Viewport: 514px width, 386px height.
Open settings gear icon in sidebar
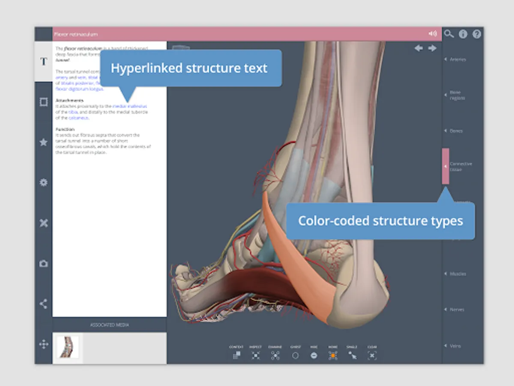[x=43, y=182]
